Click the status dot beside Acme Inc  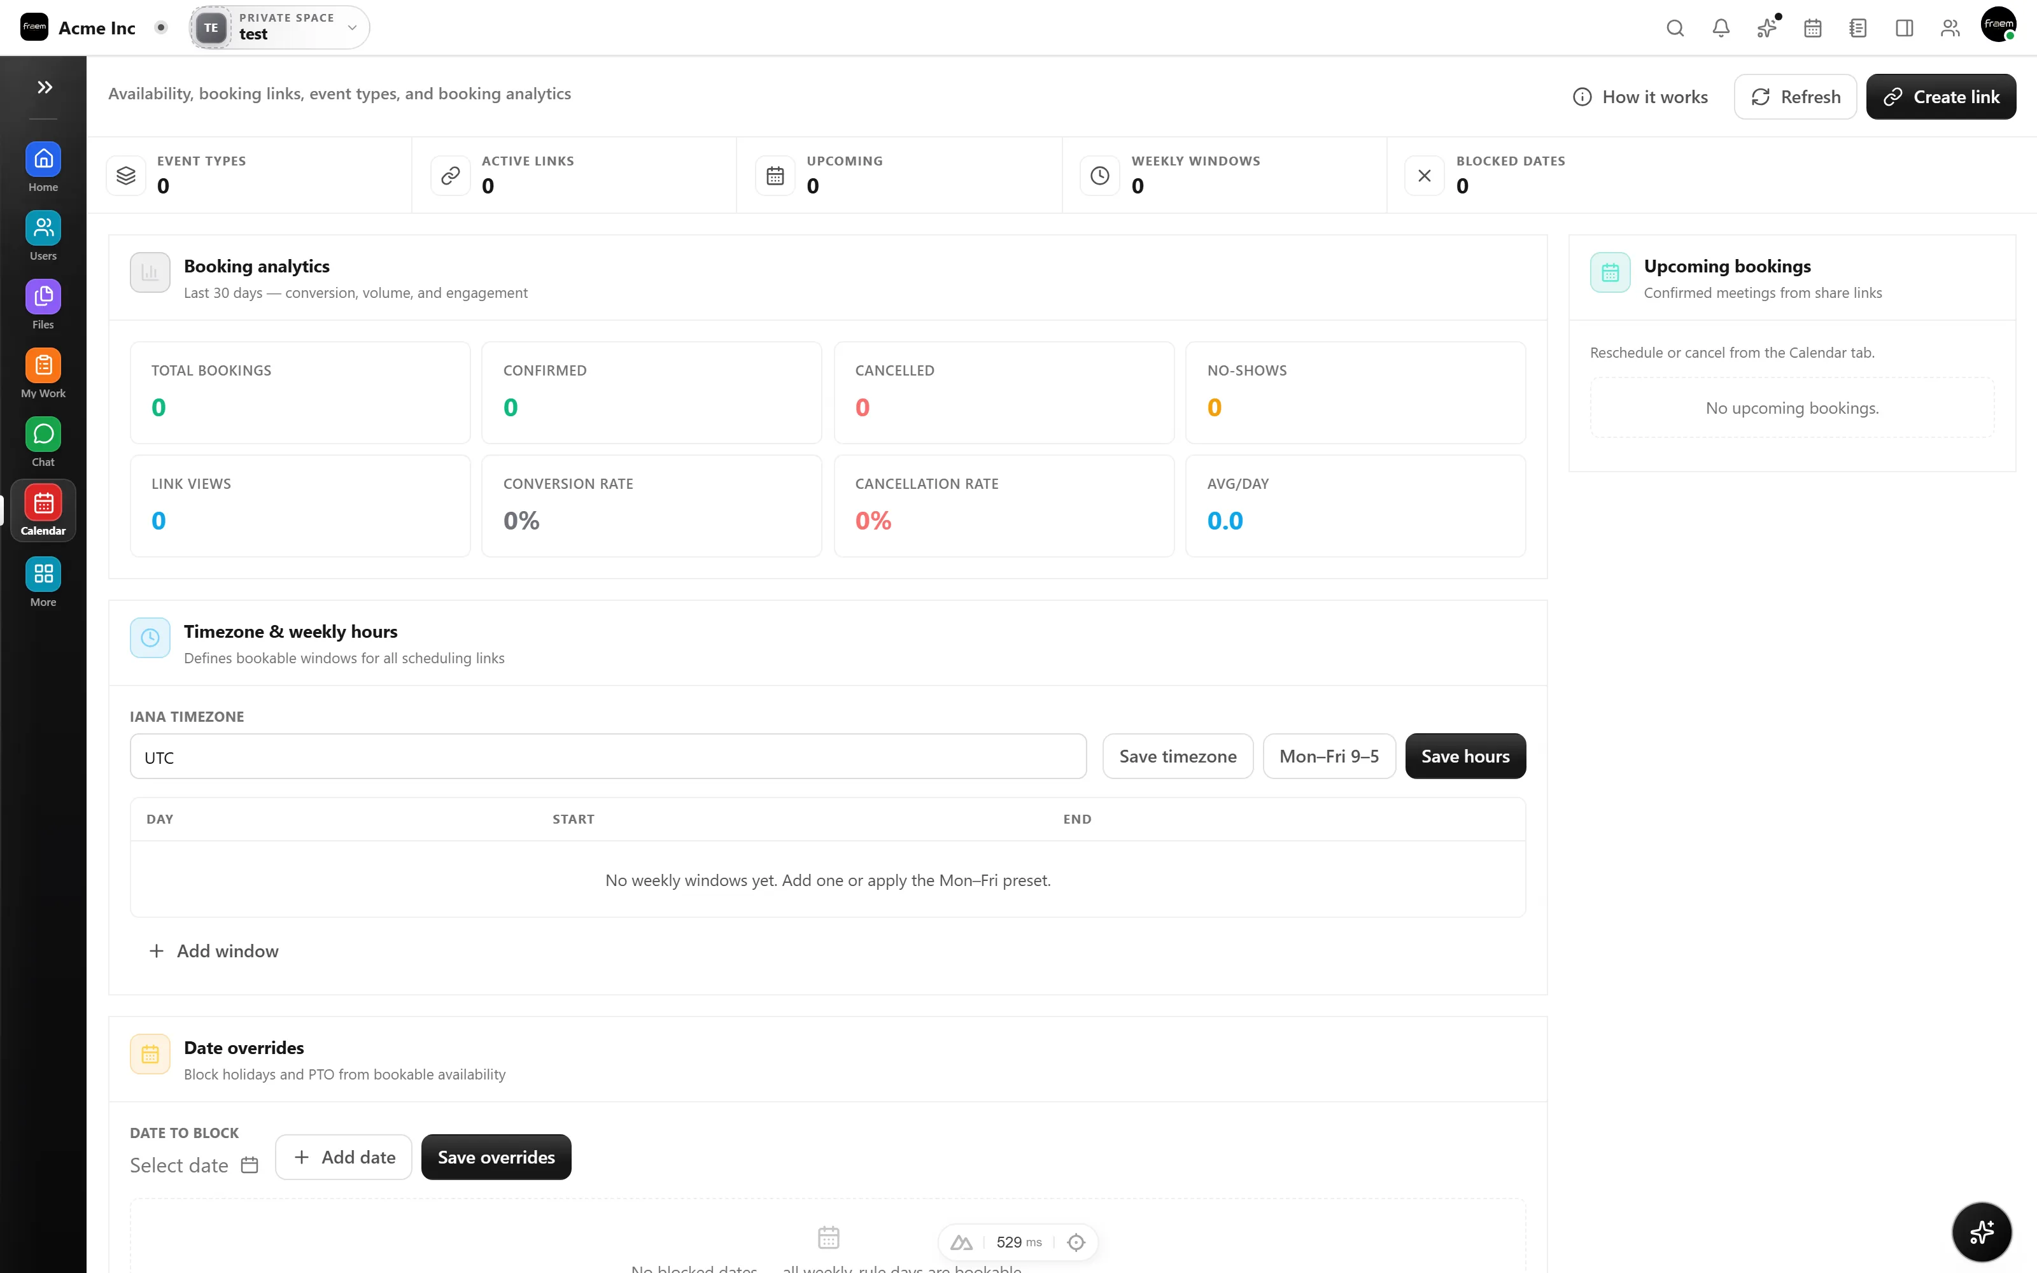(161, 27)
